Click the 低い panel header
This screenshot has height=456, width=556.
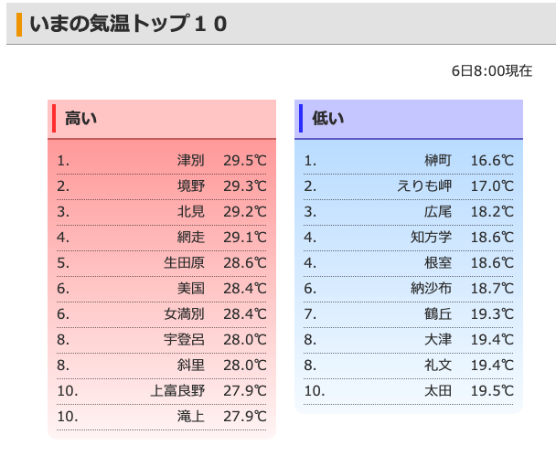409,119
